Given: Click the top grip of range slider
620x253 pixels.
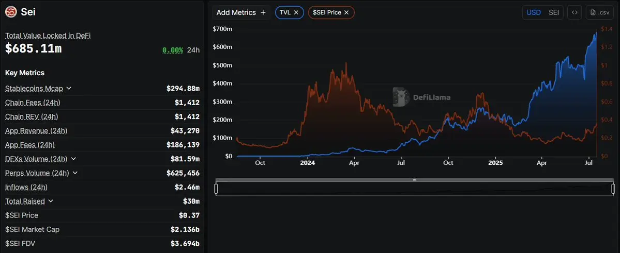Looking at the screenshot, I should click(x=414, y=180).
